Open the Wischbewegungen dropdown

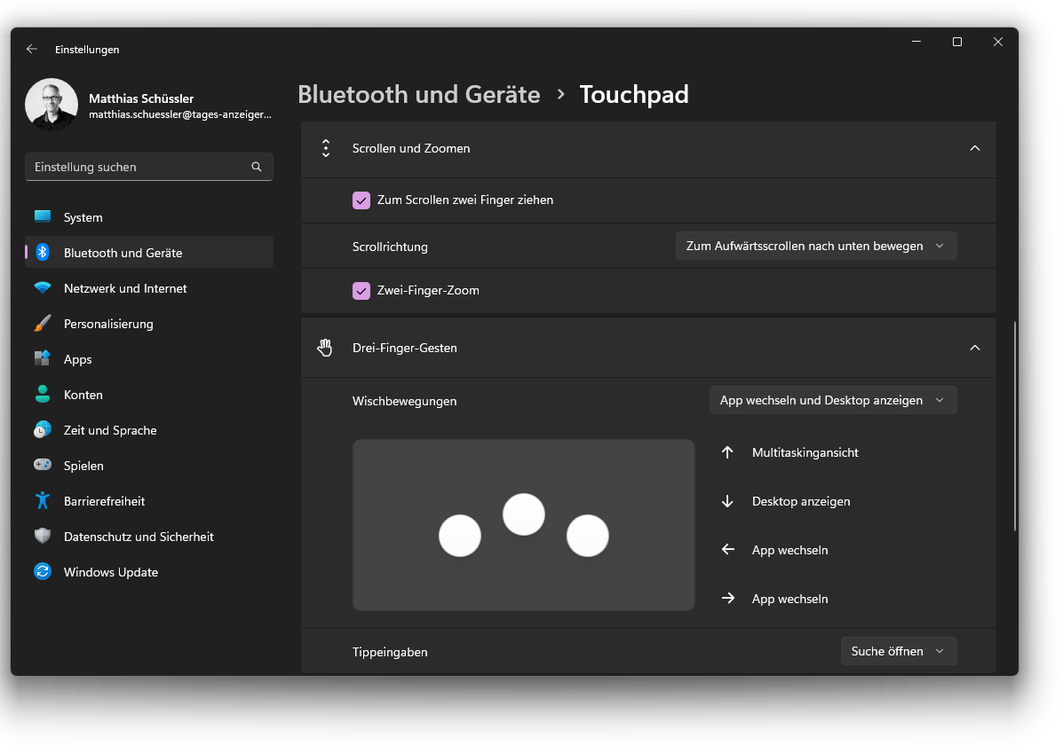(x=832, y=400)
